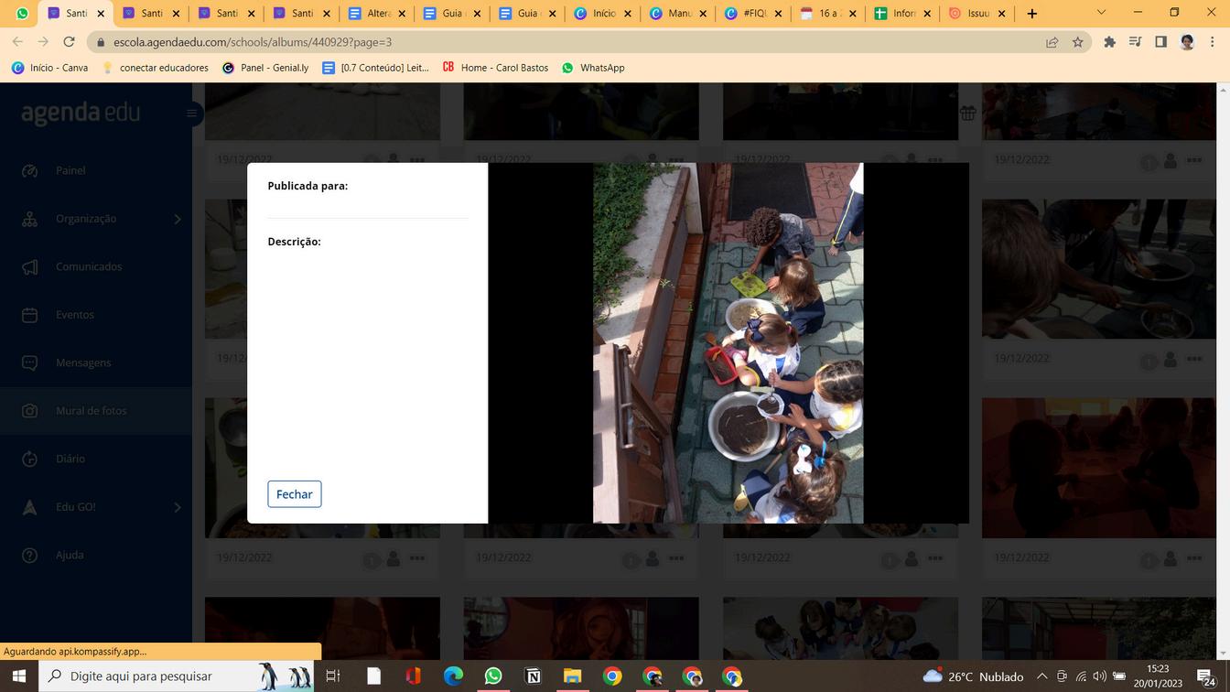Expand the Edu GO! submenu chevron

click(178, 507)
